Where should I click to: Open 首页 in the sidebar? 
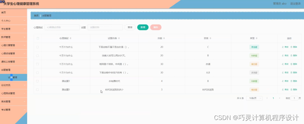coord(13,12)
